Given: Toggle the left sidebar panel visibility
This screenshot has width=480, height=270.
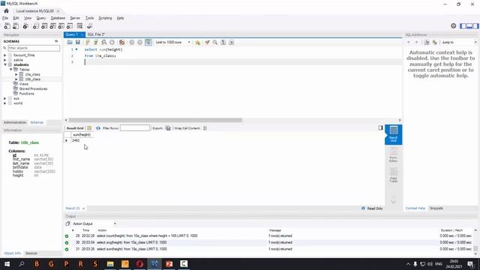Looking at the screenshot, I should click(463, 26).
